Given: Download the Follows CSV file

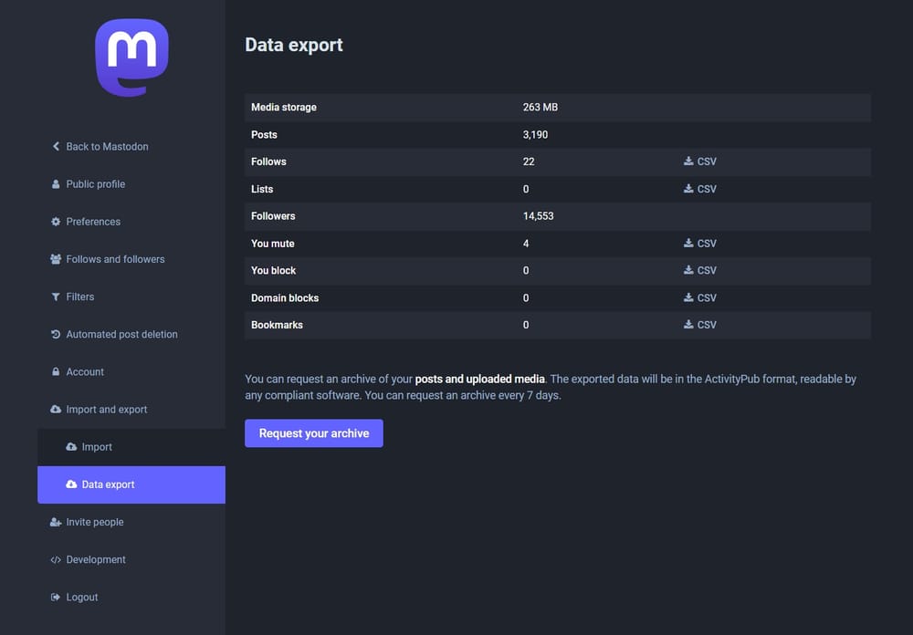Looking at the screenshot, I should coord(700,161).
